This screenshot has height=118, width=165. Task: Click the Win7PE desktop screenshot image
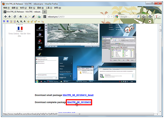tap(86, 53)
